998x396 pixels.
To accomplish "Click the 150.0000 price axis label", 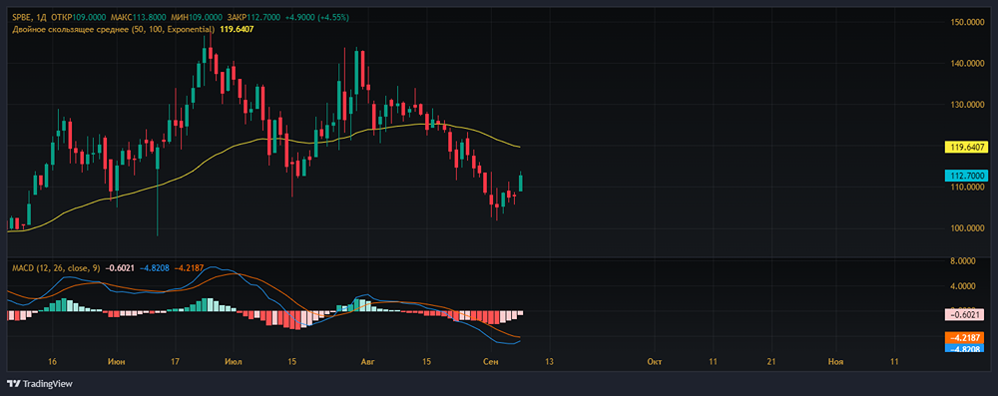I will point(967,22).
